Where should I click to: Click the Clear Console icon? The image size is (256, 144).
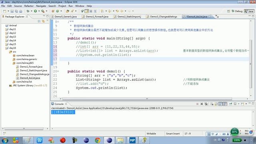[x=212, y=104]
